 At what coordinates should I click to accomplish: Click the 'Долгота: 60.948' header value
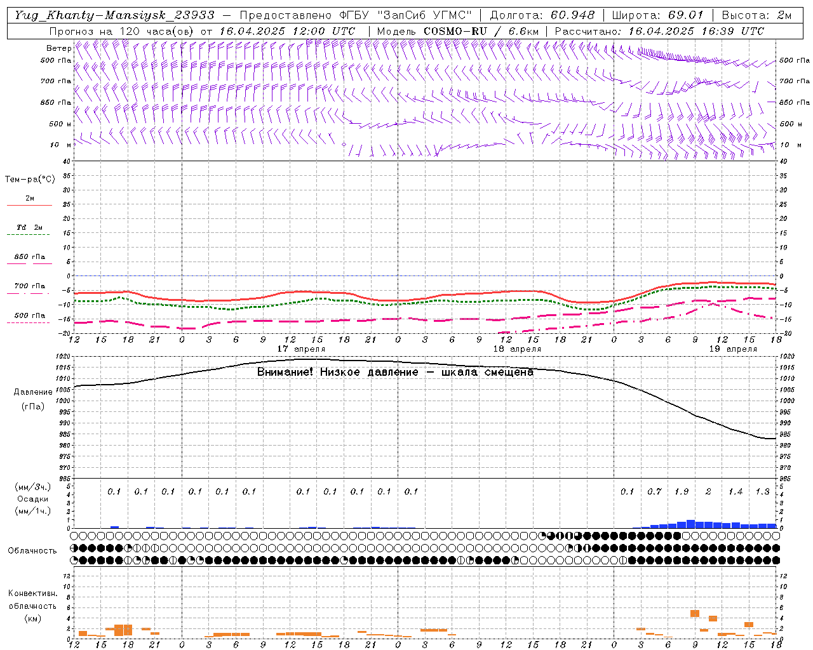542,15
